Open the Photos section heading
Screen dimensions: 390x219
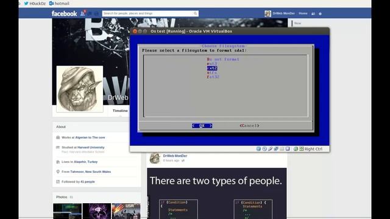point(62,197)
